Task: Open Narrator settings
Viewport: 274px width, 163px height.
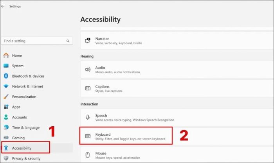Action: (x=177, y=41)
